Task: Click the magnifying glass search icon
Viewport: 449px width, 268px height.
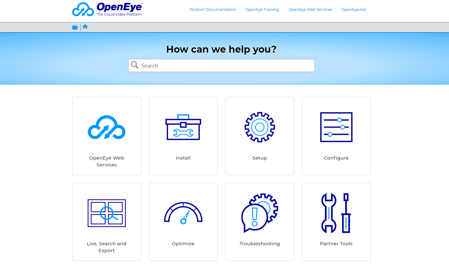Action: tap(135, 65)
